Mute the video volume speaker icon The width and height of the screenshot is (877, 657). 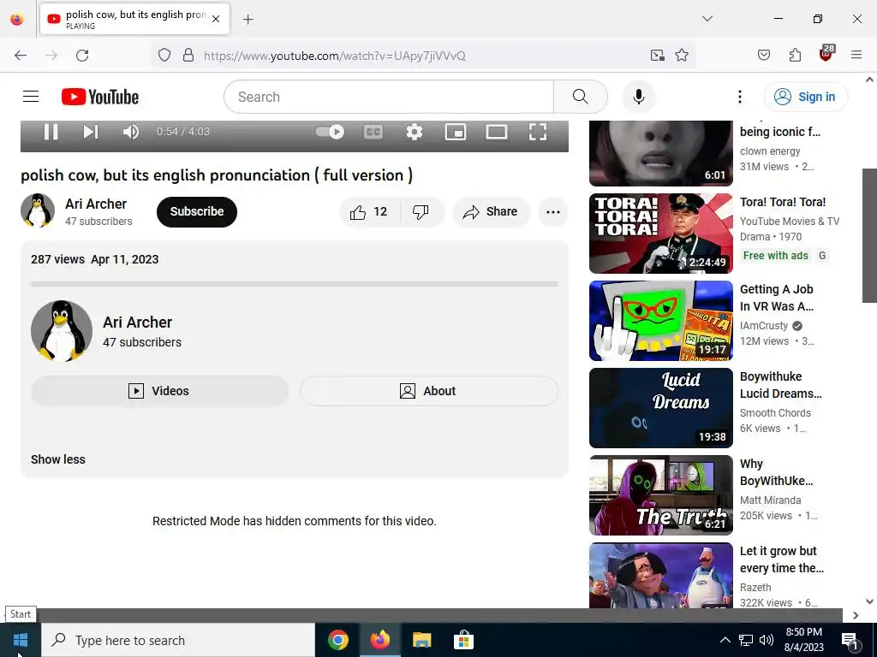pos(130,132)
